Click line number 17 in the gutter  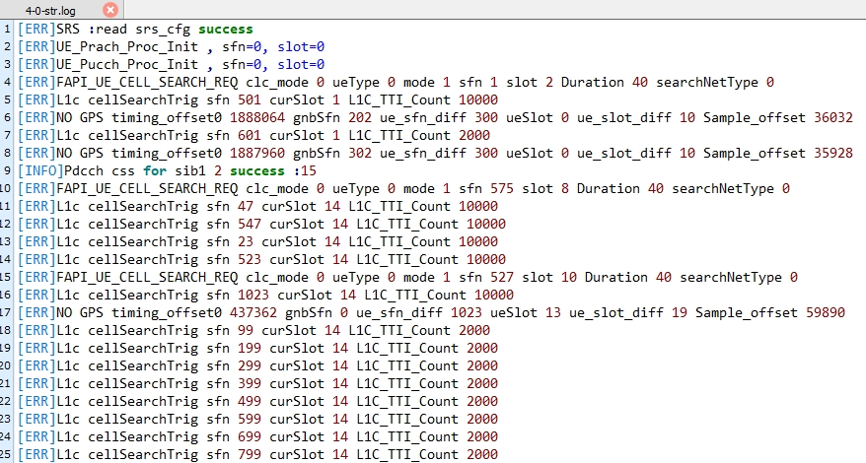pos(6,312)
